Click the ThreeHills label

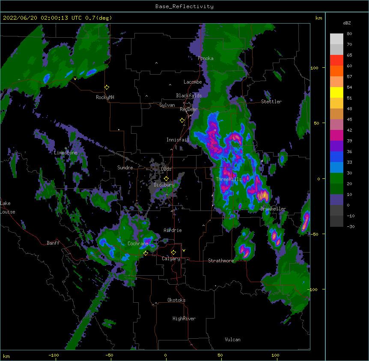(229, 179)
